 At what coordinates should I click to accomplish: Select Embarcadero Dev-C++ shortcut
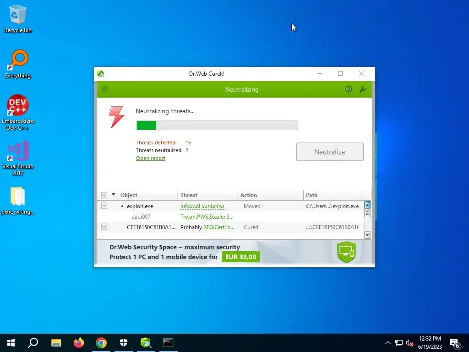pyautogui.click(x=18, y=113)
